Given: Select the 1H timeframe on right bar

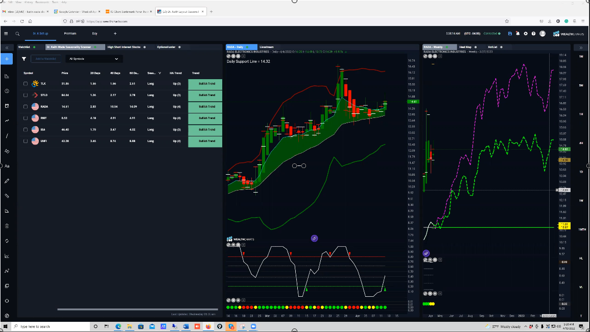Looking at the screenshot, I should coord(581,114).
